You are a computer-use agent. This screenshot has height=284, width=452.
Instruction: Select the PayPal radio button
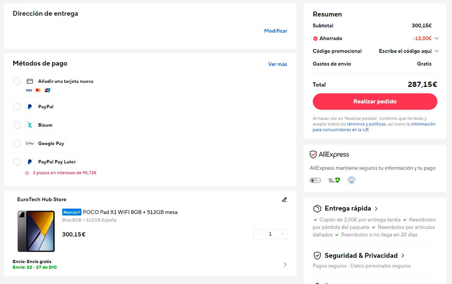tap(17, 107)
